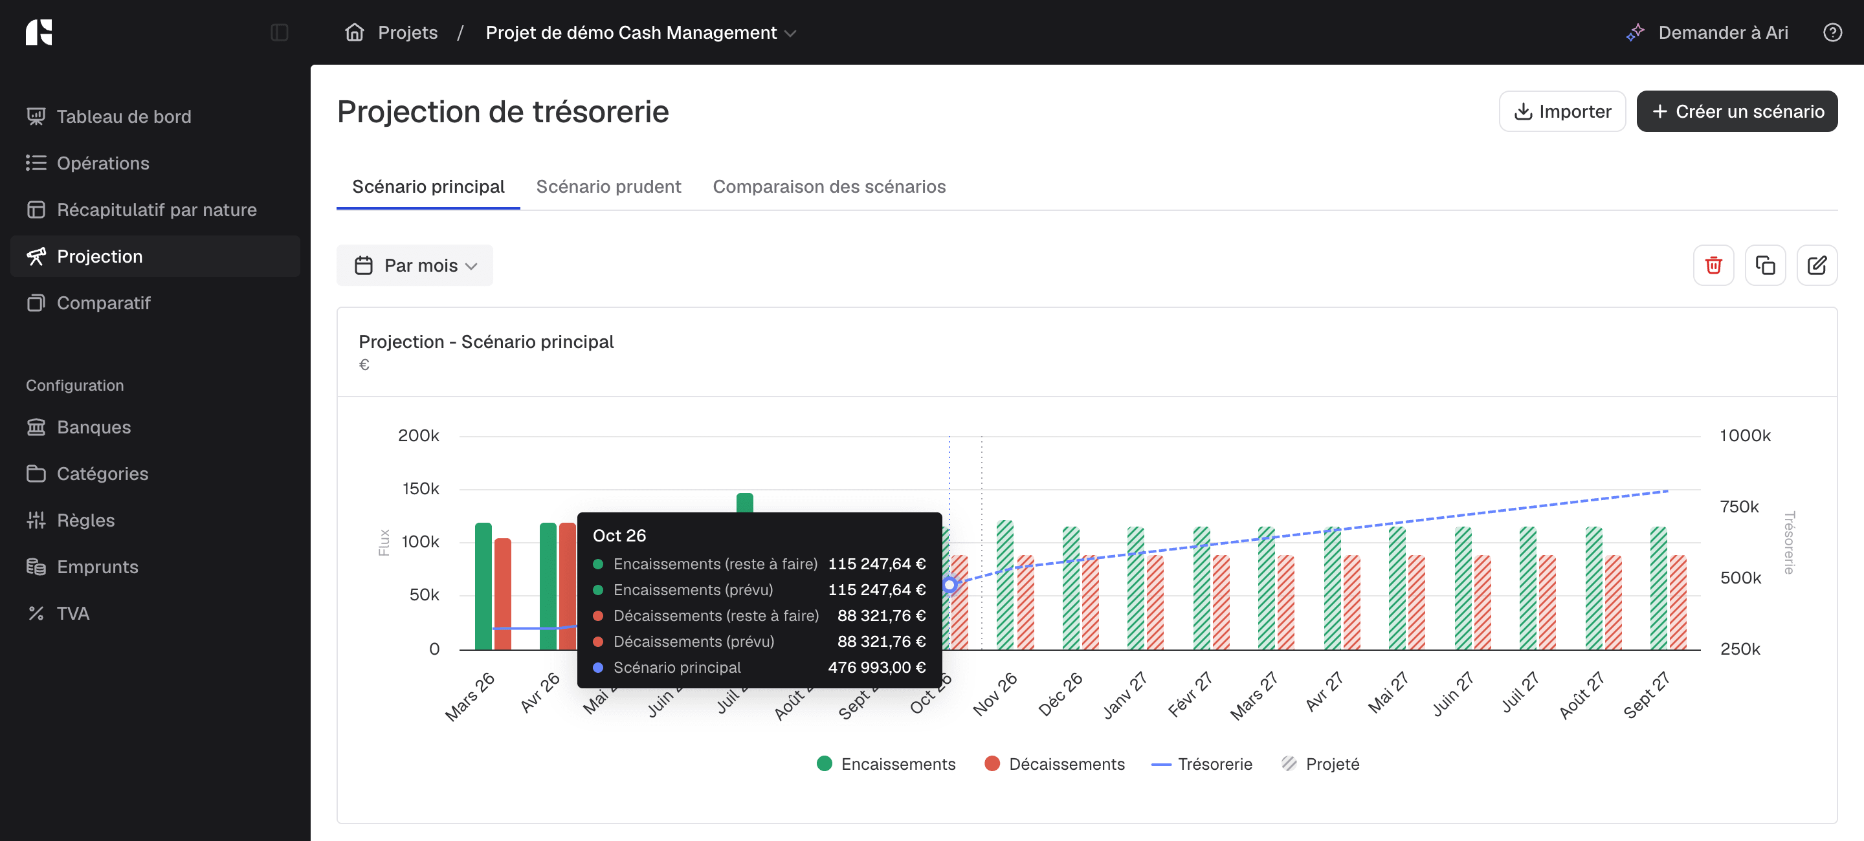This screenshot has height=841, width=1864.
Task: Open Récapitulatif par nature
Action: [x=155, y=210]
